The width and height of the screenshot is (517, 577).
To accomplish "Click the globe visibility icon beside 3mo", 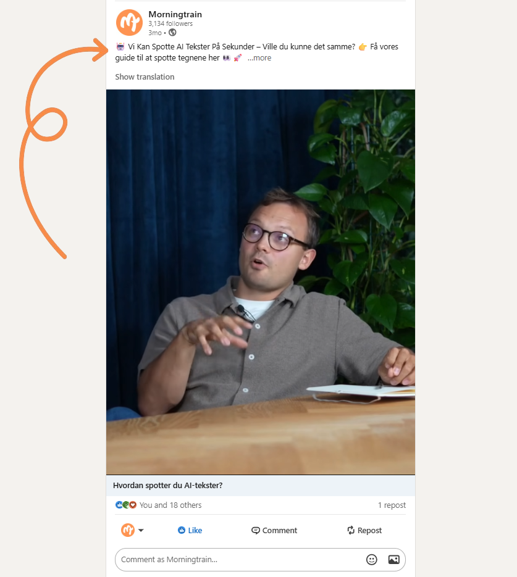I will click(x=172, y=32).
